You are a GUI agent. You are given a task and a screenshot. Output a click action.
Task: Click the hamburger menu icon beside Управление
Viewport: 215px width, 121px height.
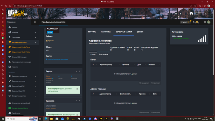(x=35, y=22)
